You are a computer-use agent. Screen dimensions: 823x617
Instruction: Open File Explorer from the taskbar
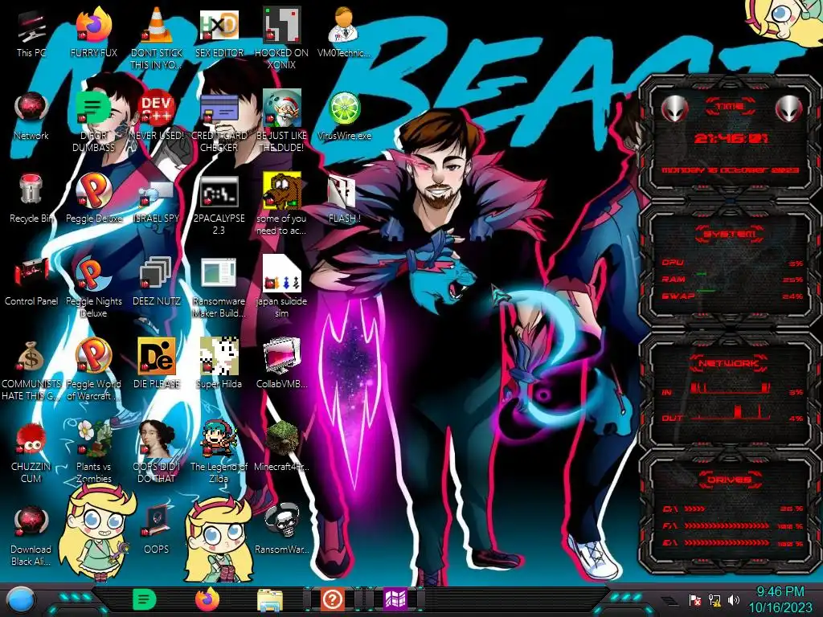270,600
